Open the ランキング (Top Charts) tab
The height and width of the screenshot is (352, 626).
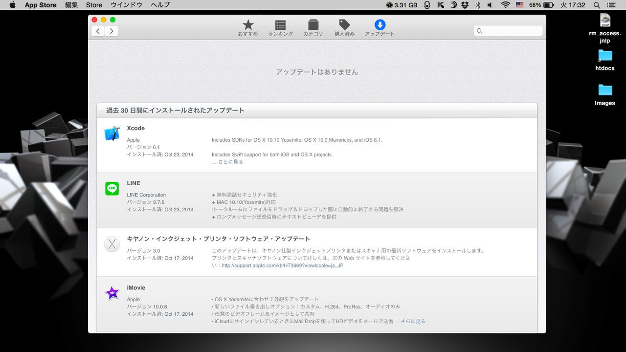pos(280,28)
